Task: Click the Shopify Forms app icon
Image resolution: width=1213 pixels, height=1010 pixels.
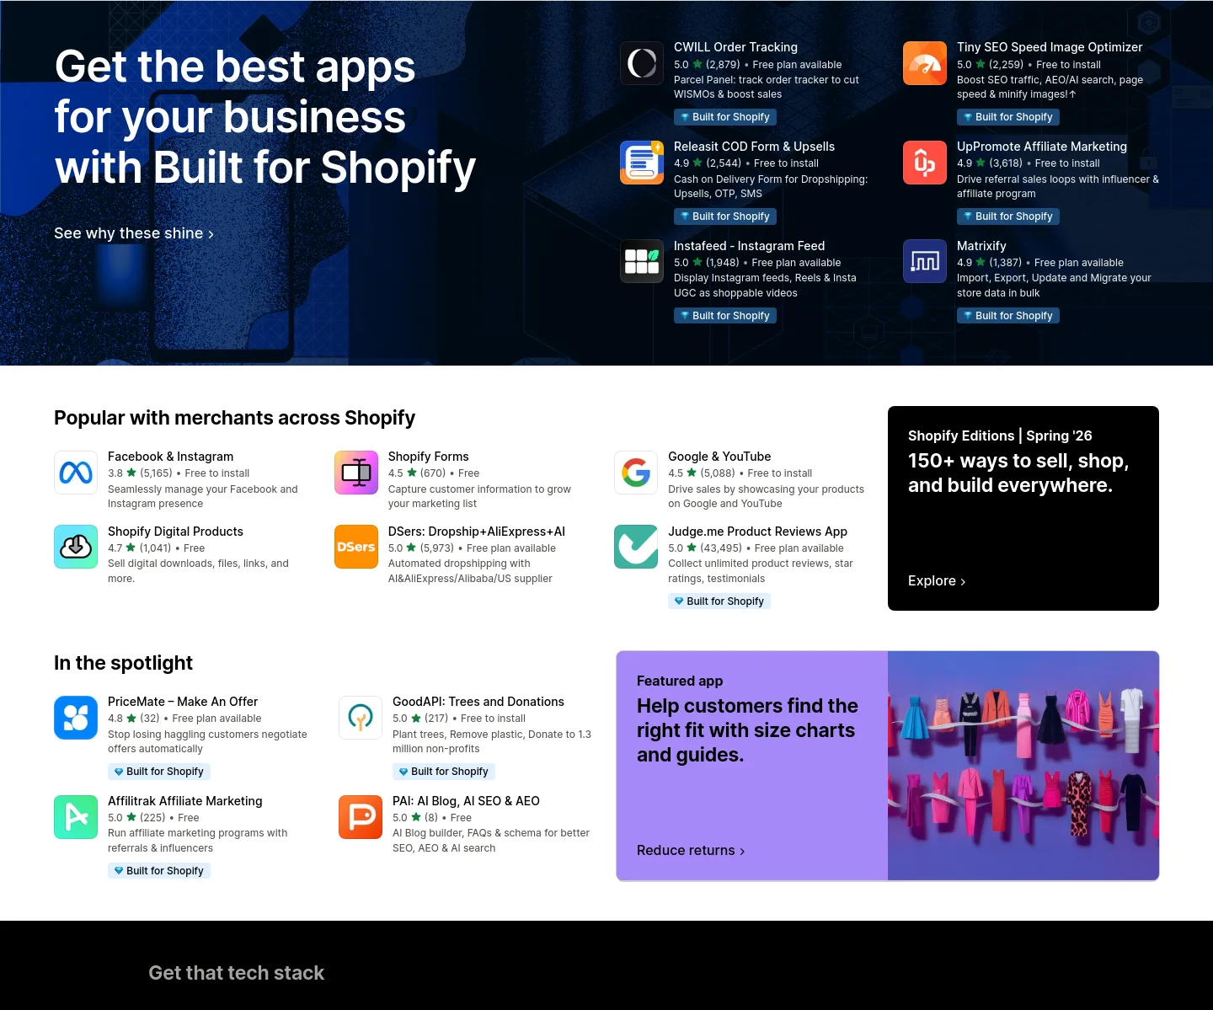Action: 356,473
